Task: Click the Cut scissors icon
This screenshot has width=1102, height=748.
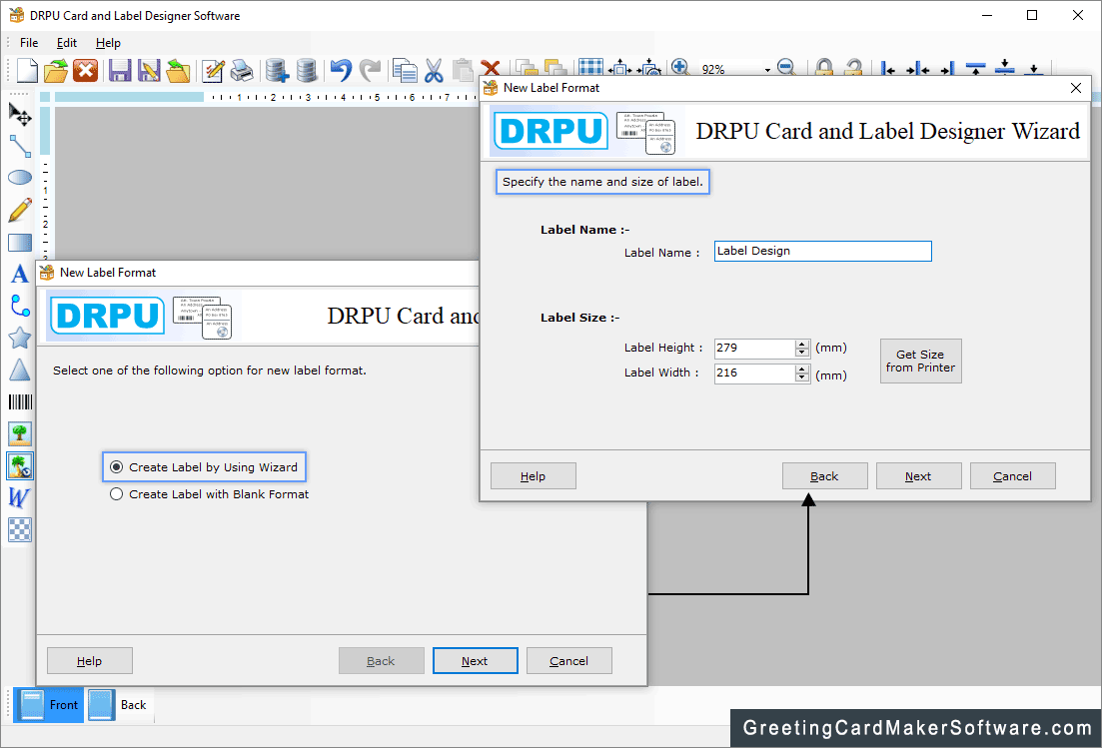Action: 434,70
